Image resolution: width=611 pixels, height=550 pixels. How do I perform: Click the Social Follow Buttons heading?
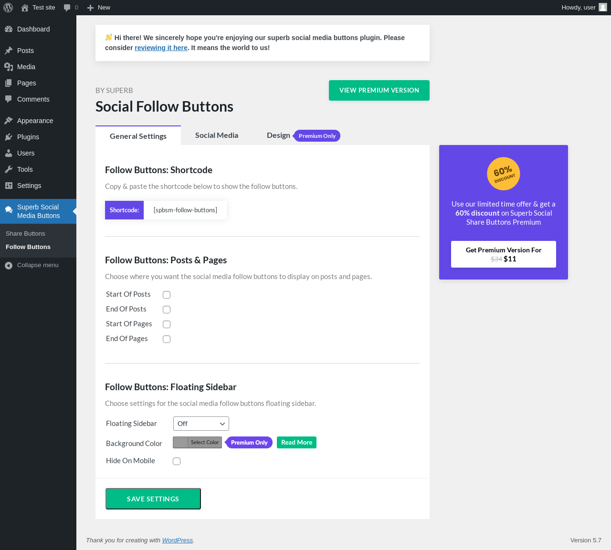164,106
